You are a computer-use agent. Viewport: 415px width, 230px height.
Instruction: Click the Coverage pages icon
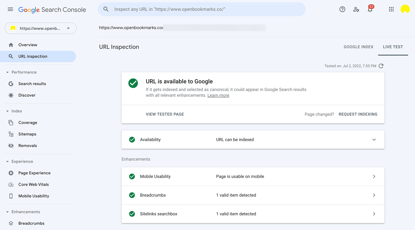click(11, 122)
